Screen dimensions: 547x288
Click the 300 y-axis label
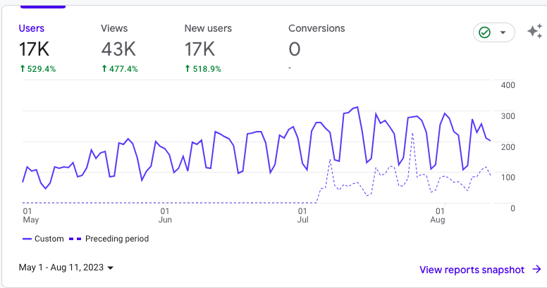pyautogui.click(x=508, y=116)
